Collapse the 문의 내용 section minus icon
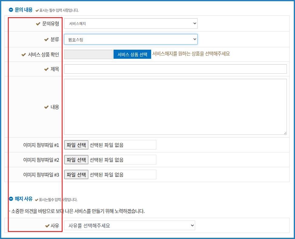 [11, 10]
